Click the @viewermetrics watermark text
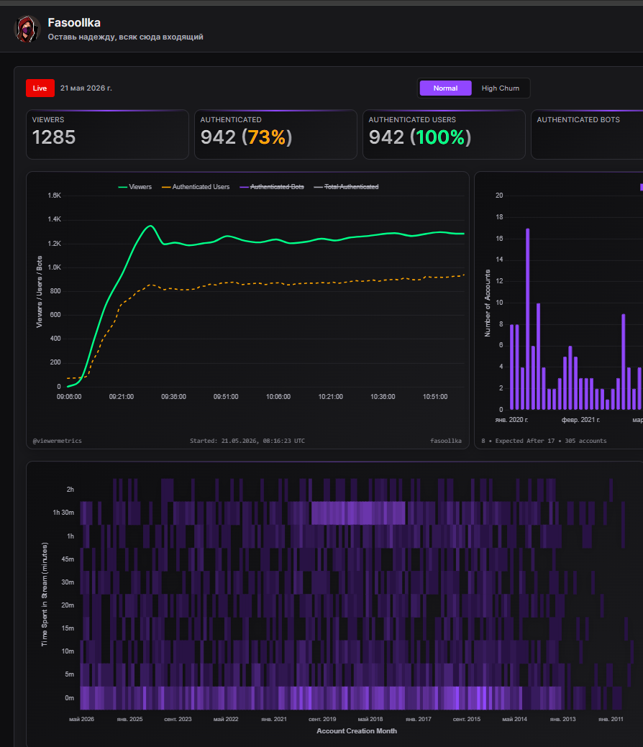 click(x=58, y=441)
